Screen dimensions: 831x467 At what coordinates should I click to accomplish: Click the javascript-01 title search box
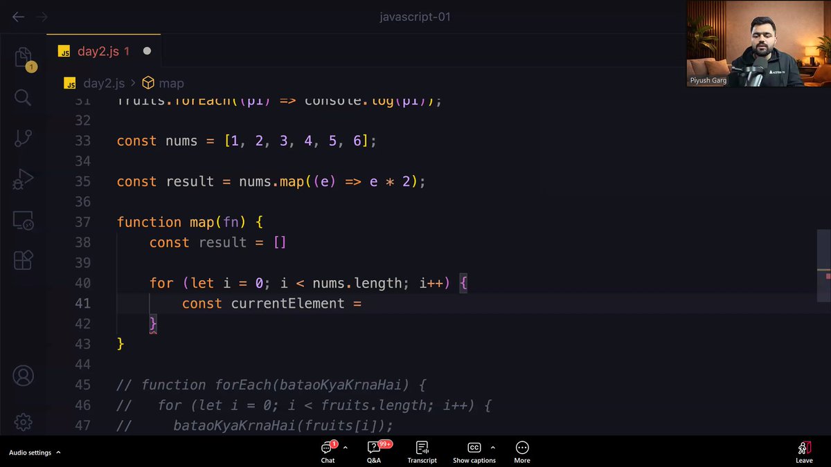coord(415,17)
